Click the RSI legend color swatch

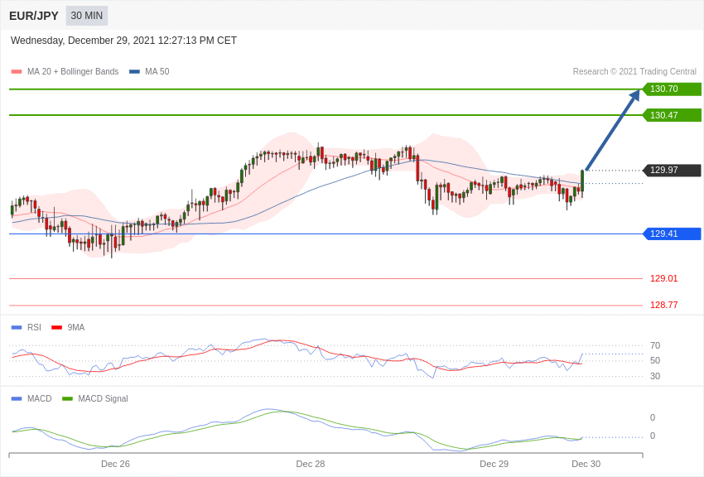click(17, 328)
